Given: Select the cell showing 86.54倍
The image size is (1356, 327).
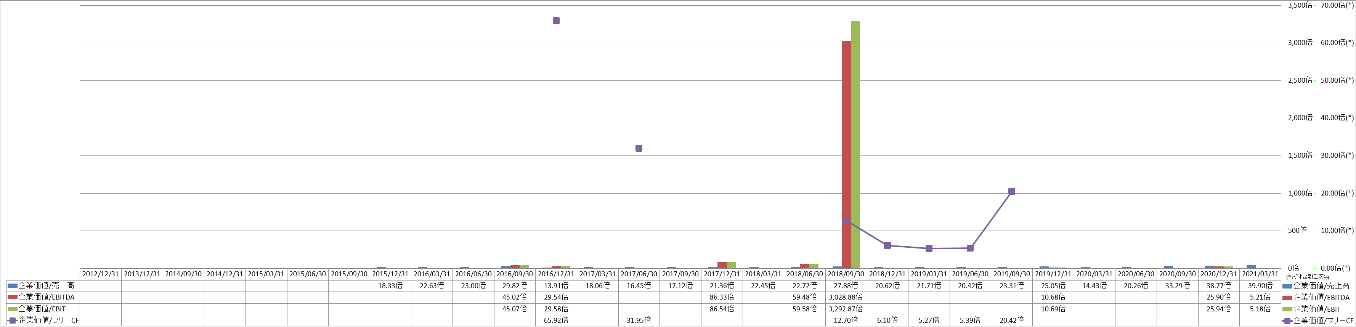Looking at the screenshot, I should (722, 309).
